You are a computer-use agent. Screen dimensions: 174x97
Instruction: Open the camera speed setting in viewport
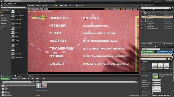pyautogui.click(x=135, y=9)
